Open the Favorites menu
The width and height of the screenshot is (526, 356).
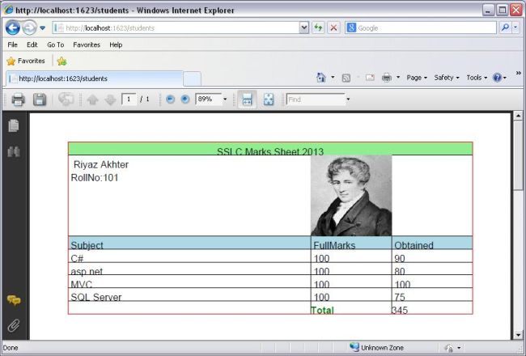pyautogui.click(x=87, y=44)
